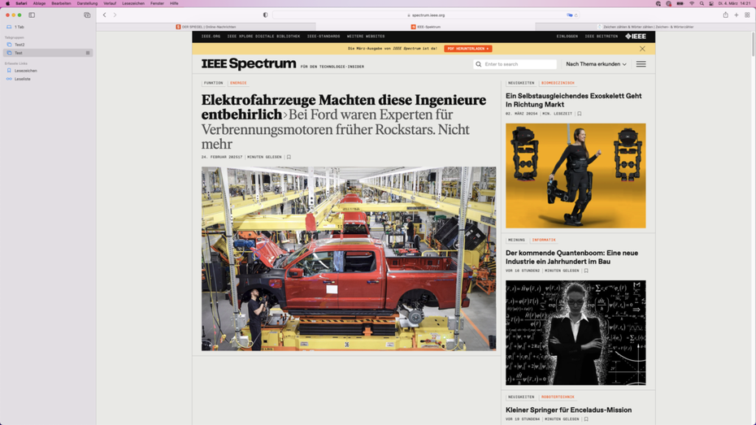Click the IEEE Spectrum logo
The width and height of the screenshot is (756, 425).
tap(249, 63)
